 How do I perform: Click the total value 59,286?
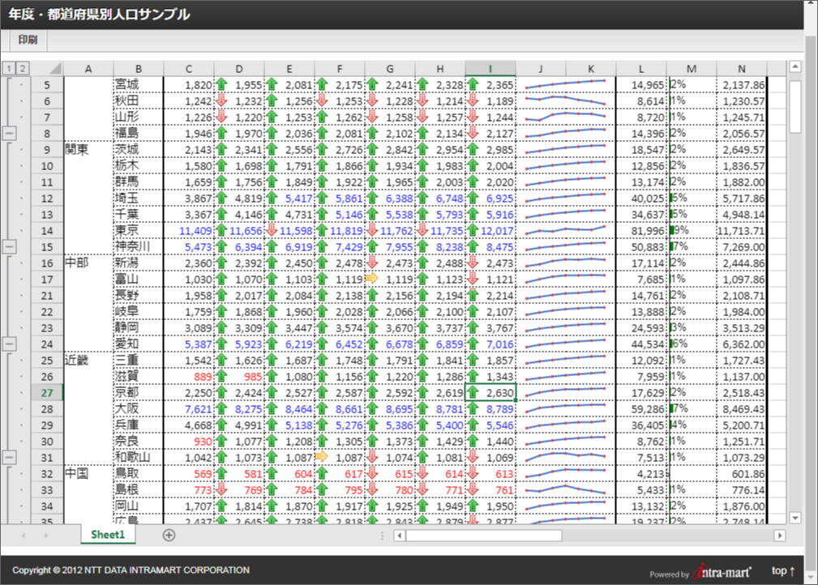(640, 408)
